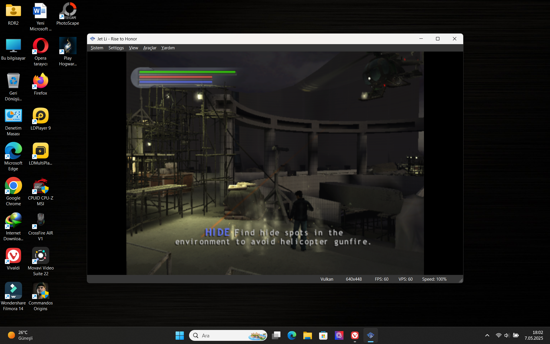Open Geri Dönüşüm recycle bin
The width and height of the screenshot is (550, 344).
[13, 87]
